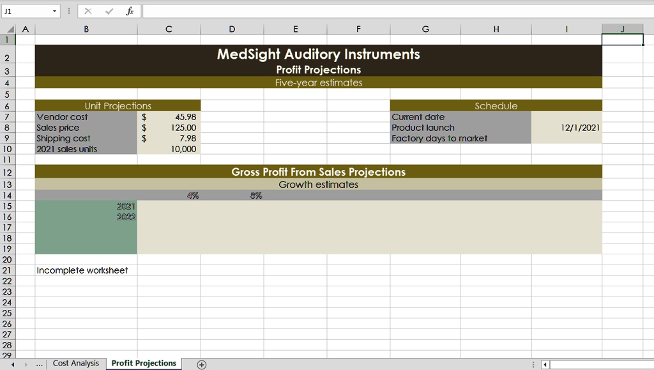Image resolution: width=654 pixels, height=370 pixels.
Task: Click the horizontal scrollbar right arrow
Action: coord(650,364)
